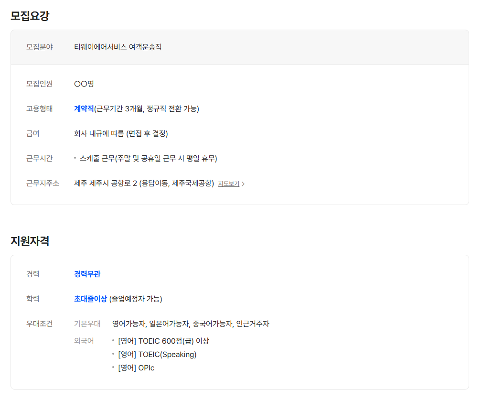This screenshot has width=482, height=401.
Task: Select the blue 계약직 employment type text
Action: (84, 108)
